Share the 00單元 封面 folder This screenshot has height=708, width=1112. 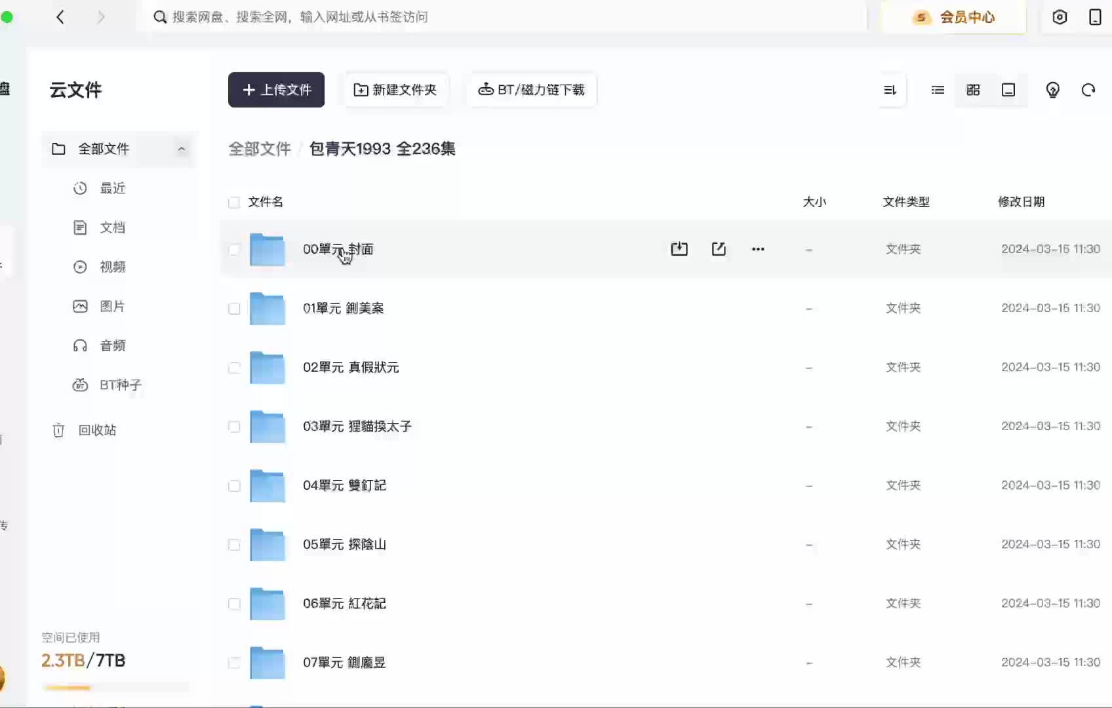tap(719, 249)
